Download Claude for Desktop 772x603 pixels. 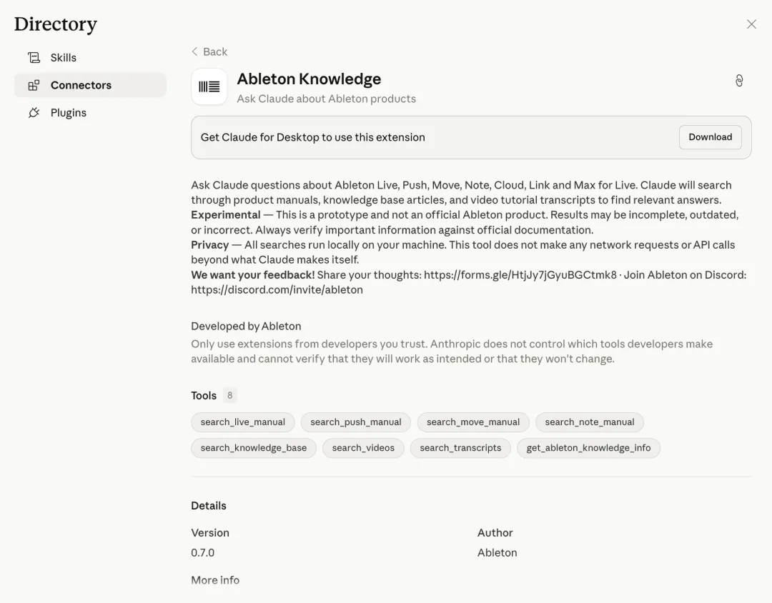710,137
